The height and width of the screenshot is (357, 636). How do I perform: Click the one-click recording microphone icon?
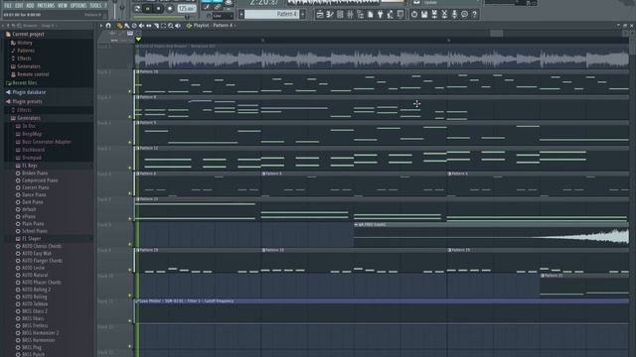(x=454, y=15)
